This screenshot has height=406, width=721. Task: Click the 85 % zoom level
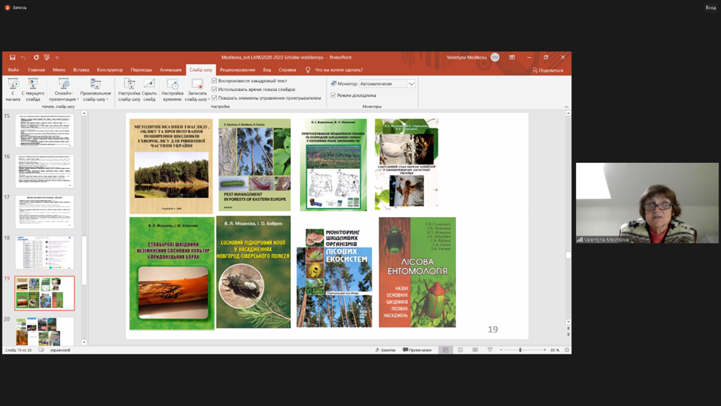point(555,350)
